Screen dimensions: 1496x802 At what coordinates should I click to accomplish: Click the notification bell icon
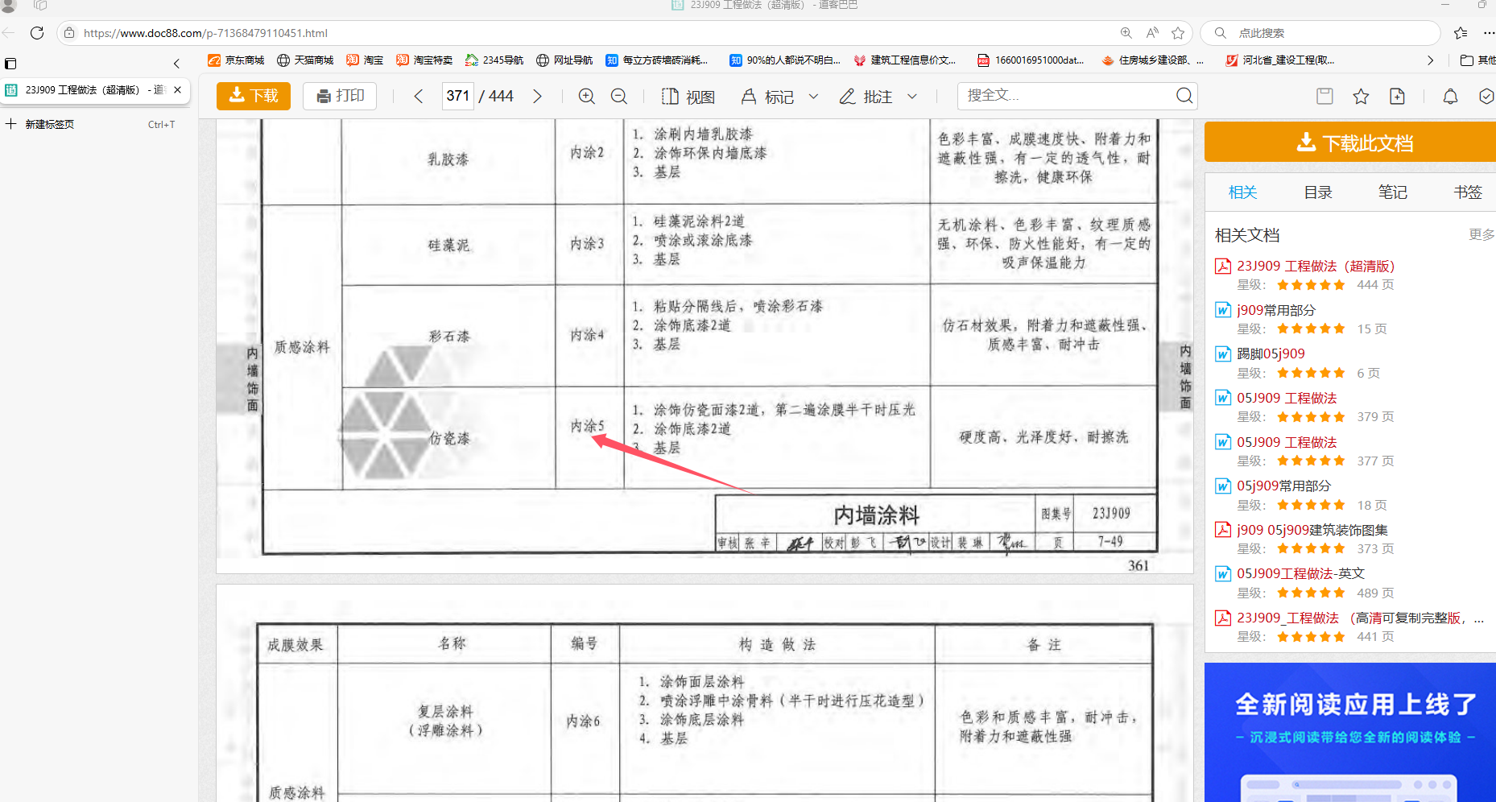tap(1450, 97)
